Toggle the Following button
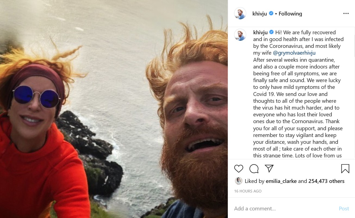 pyautogui.click(x=290, y=14)
